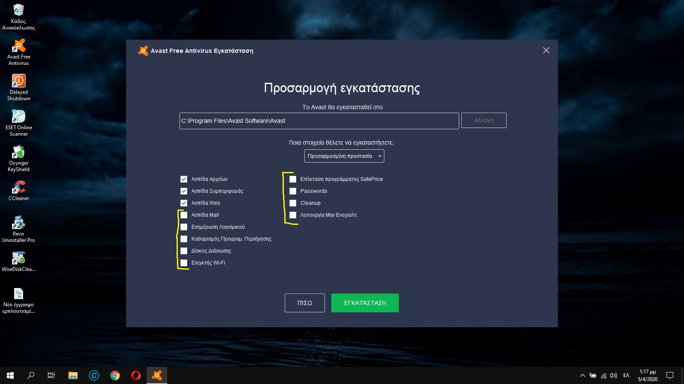Uncheck the Ασπίδα Συμπεριφοράς checkbox
Image resolution: width=684 pixels, height=384 pixels.
[x=184, y=191]
